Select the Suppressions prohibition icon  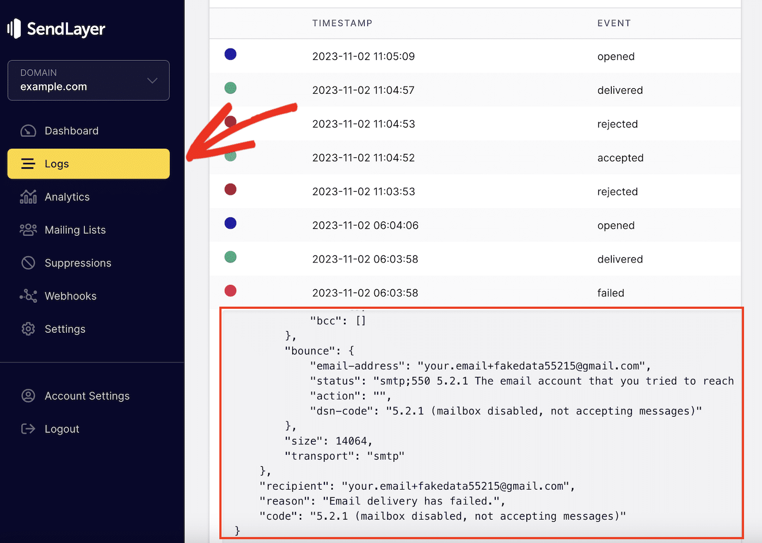(x=28, y=263)
